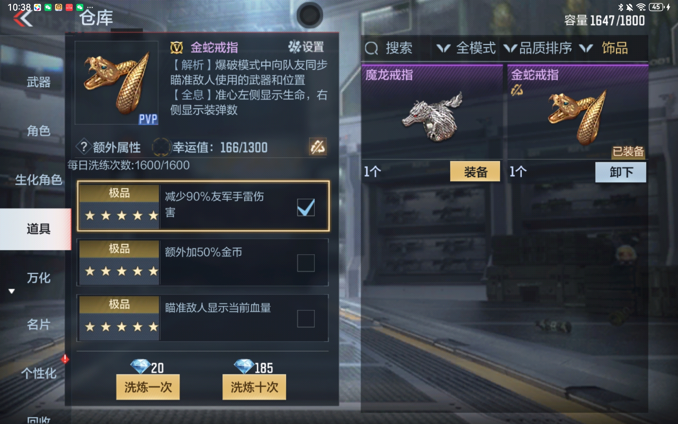The image size is (678, 424).
Task: Tap the round floating recorder button
Action: point(310,15)
